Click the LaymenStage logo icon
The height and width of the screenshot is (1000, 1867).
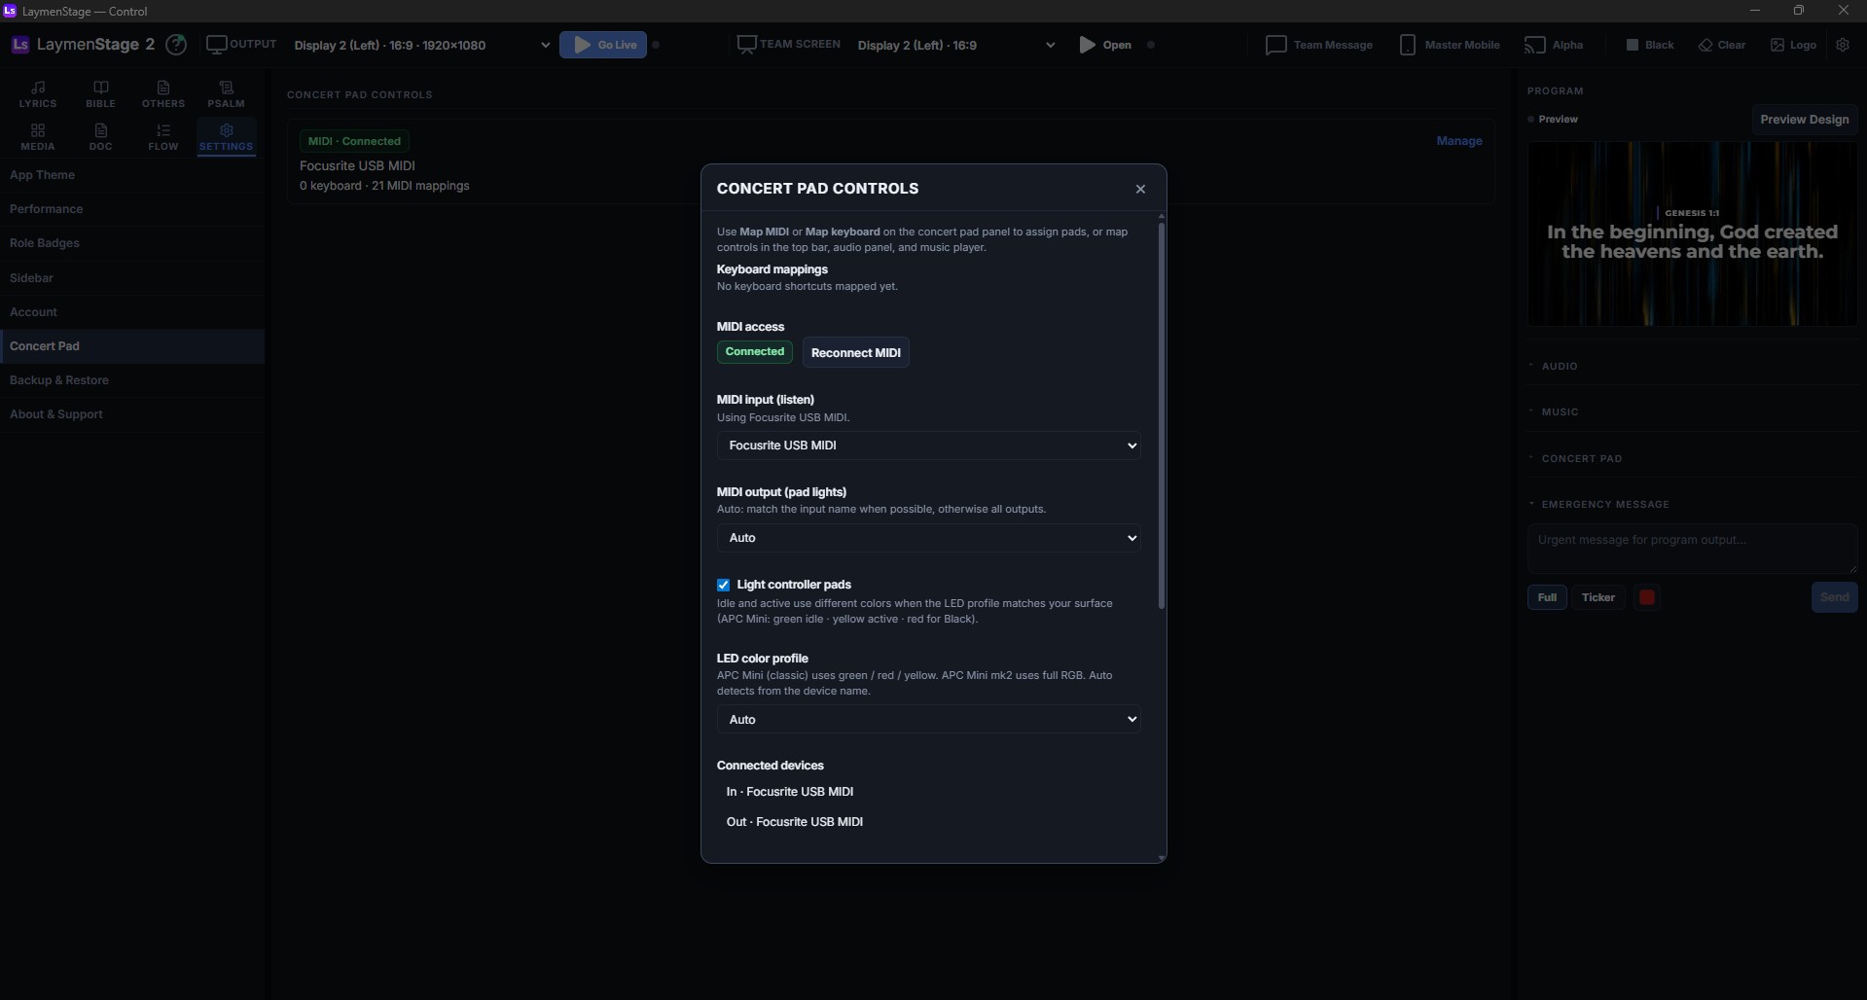click(x=20, y=45)
